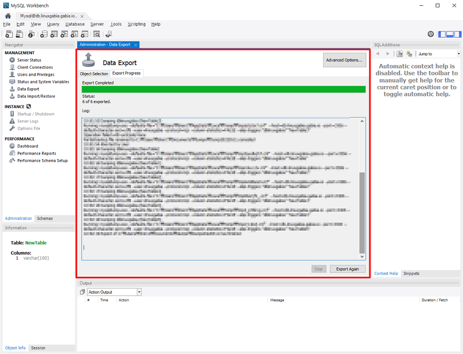Open Performance Reports
Image resolution: width=463 pixels, height=354 pixels.
[37, 153]
